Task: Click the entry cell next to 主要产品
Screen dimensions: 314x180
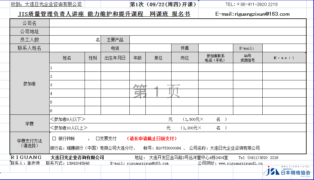Action: tap(218, 40)
